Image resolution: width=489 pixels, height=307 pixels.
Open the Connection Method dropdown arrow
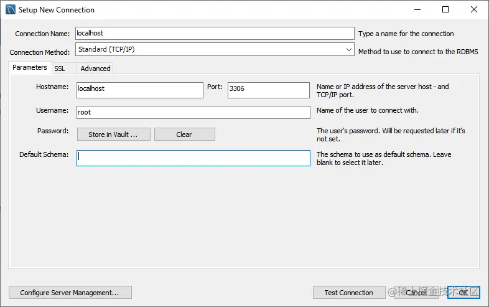[x=348, y=49]
